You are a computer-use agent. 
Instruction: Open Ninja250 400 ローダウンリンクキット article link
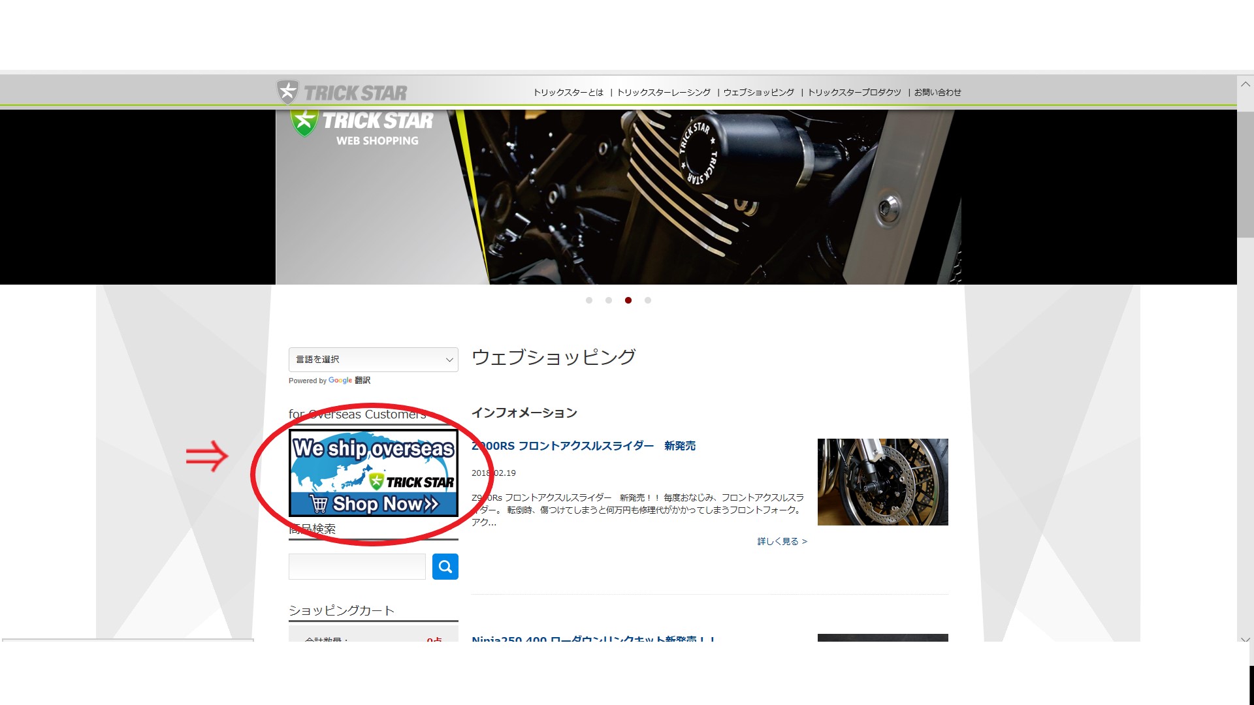[593, 638]
